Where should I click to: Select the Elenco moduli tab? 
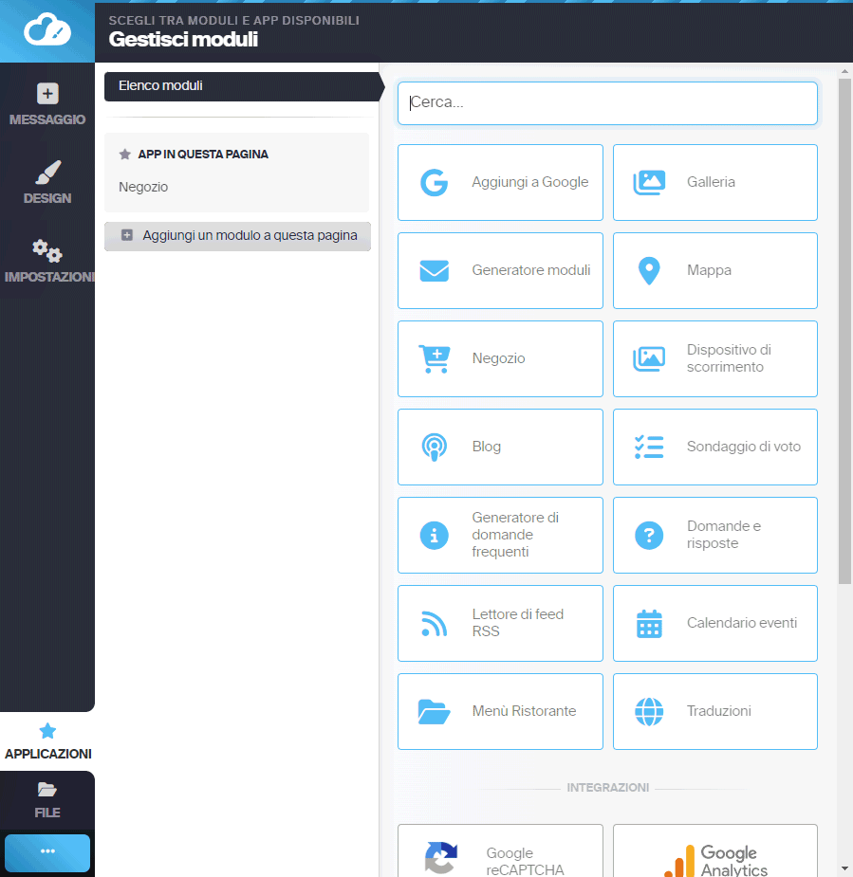pyautogui.click(x=242, y=86)
